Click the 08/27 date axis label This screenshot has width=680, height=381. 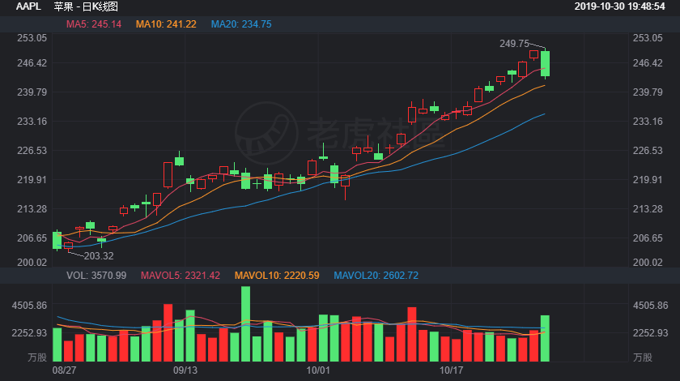[x=64, y=370]
